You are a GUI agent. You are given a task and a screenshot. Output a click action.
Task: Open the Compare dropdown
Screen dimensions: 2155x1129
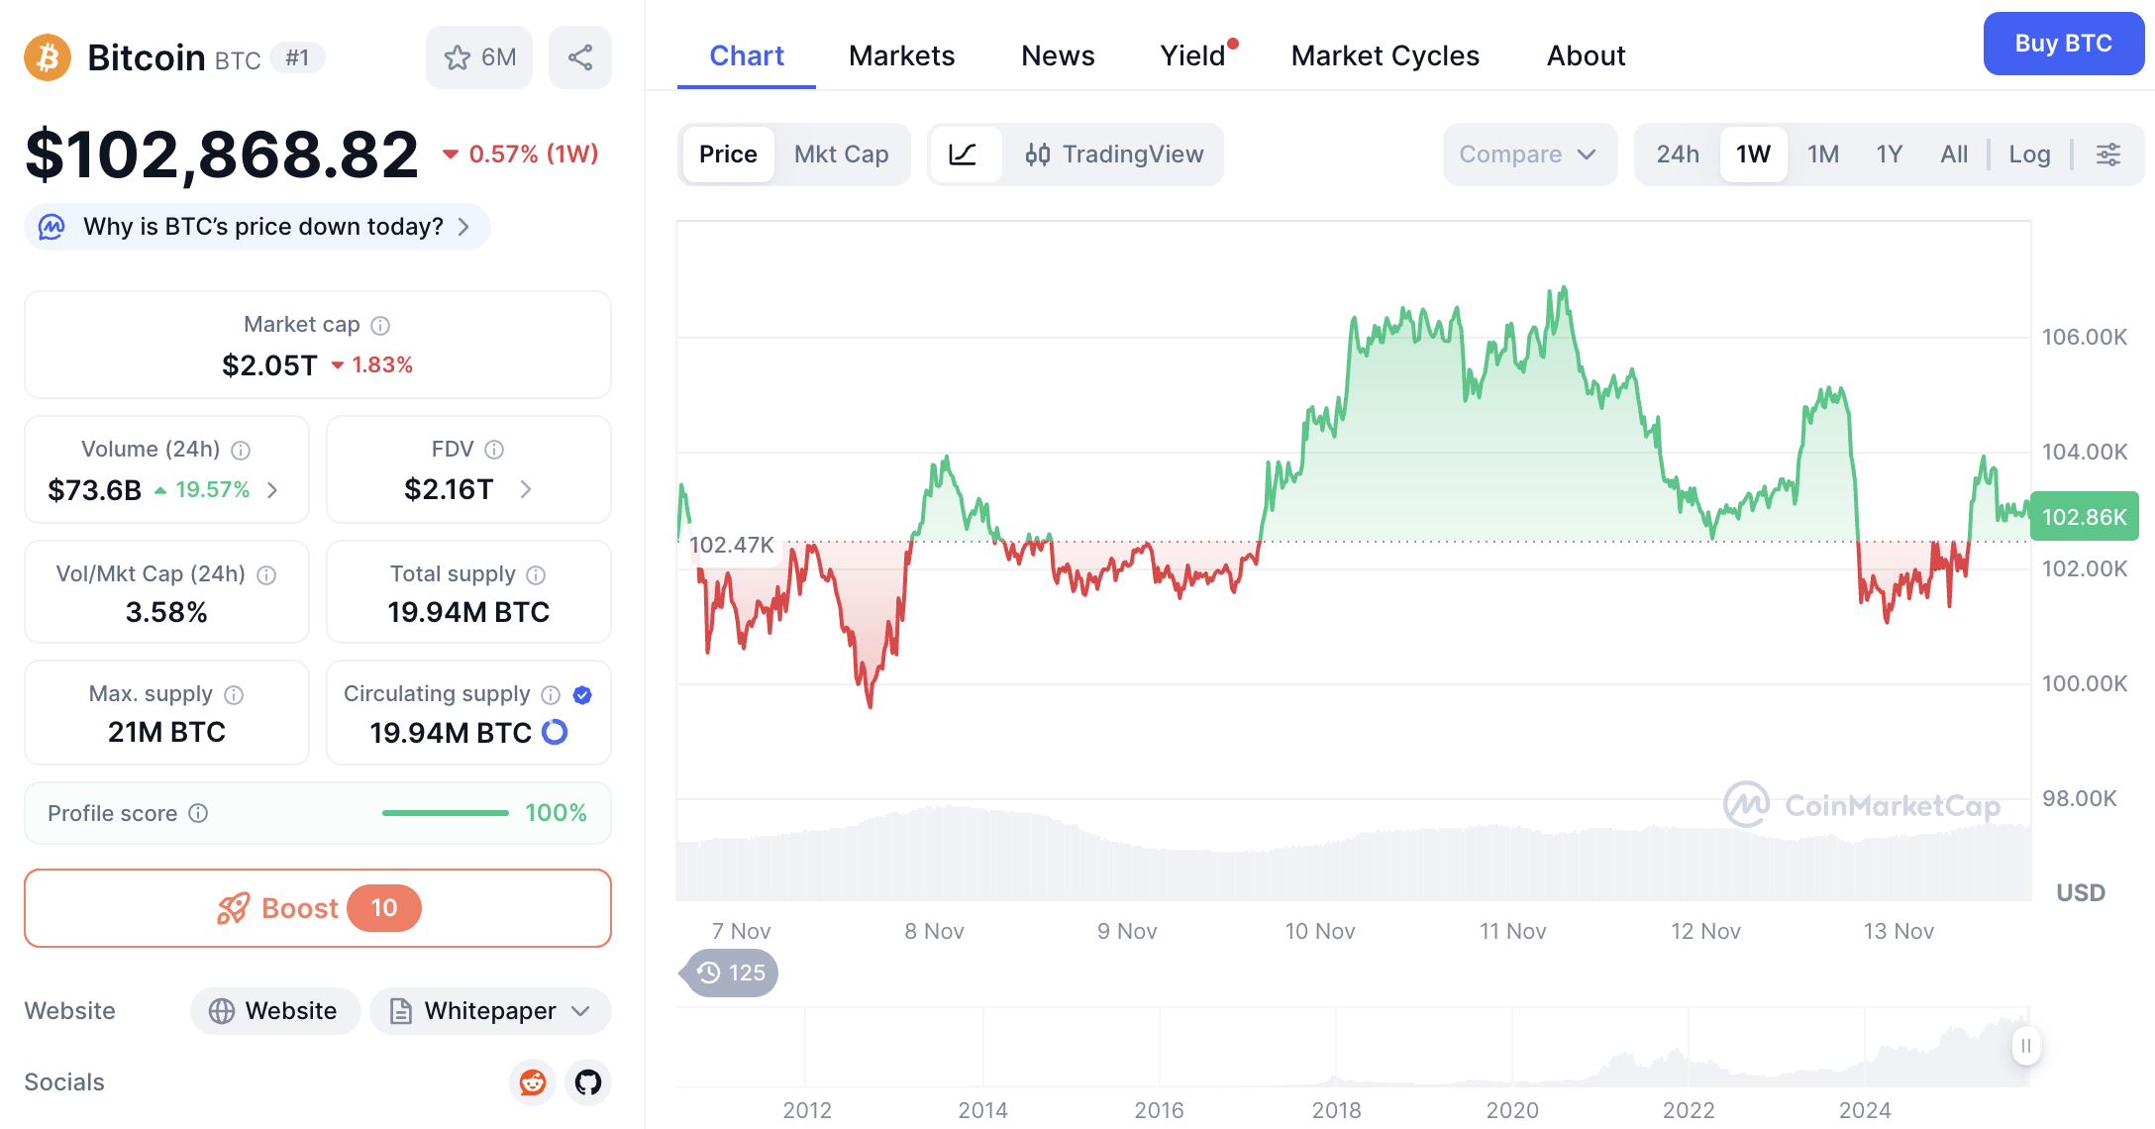point(1528,154)
